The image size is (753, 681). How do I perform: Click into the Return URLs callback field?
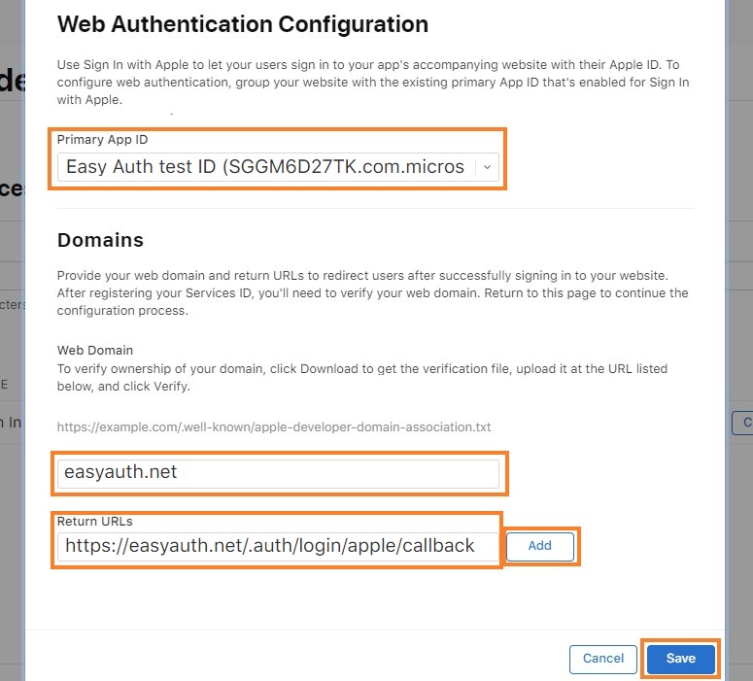coord(278,547)
